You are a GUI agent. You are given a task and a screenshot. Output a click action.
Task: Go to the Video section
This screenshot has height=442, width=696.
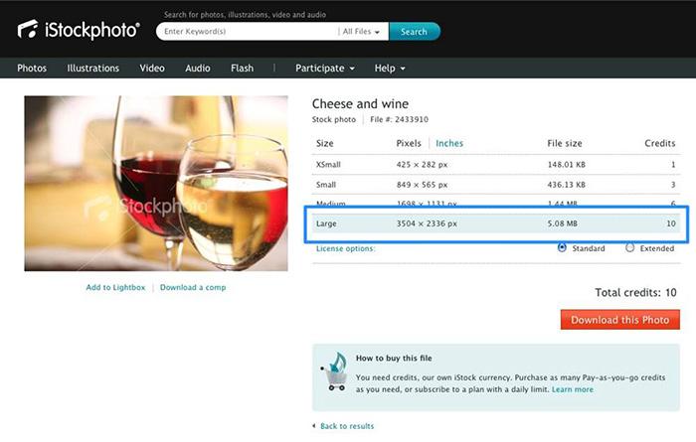(x=152, y=69)
